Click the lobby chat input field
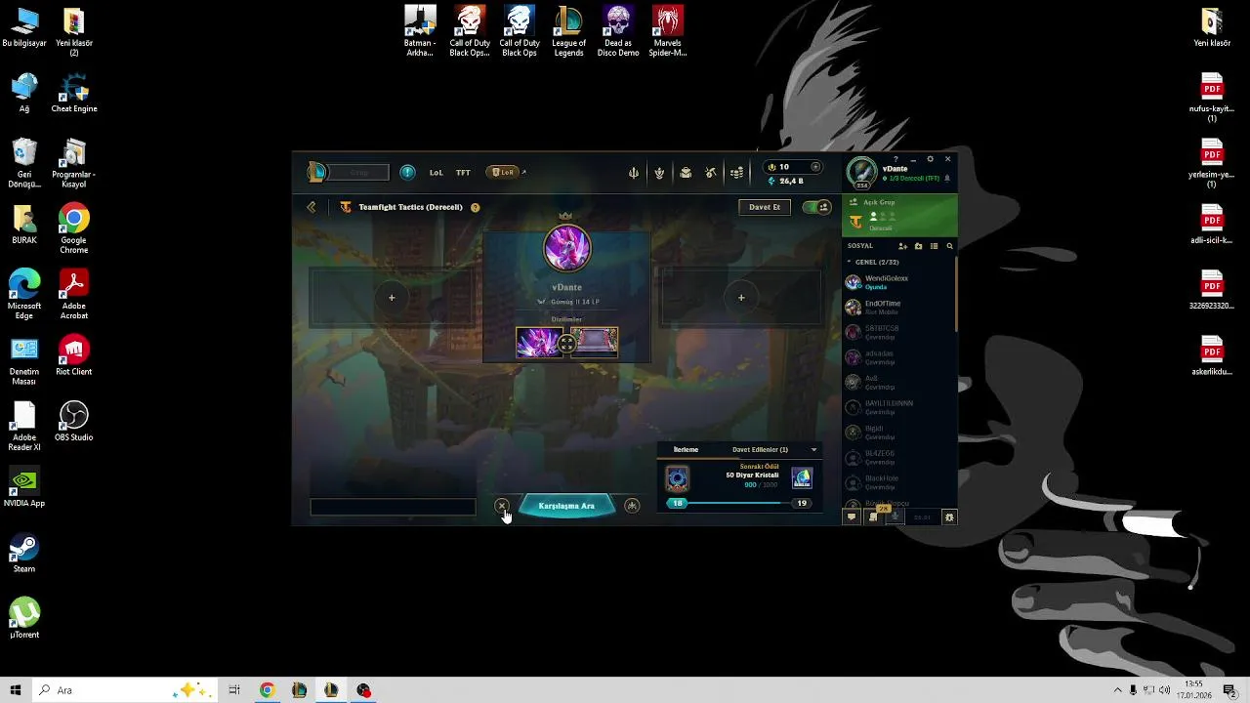The width and height of the screenshot is (1250, 703). (393, 507)
